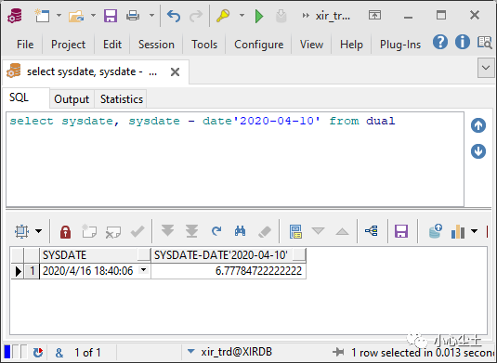Print using the printer icon

(133, 16)
